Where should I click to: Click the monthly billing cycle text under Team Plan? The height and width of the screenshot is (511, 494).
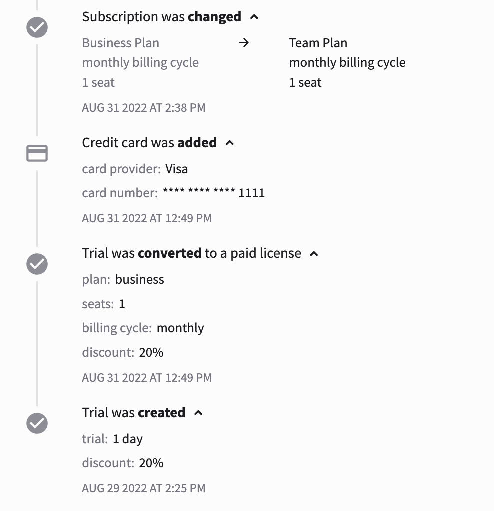tap(347, 62)
